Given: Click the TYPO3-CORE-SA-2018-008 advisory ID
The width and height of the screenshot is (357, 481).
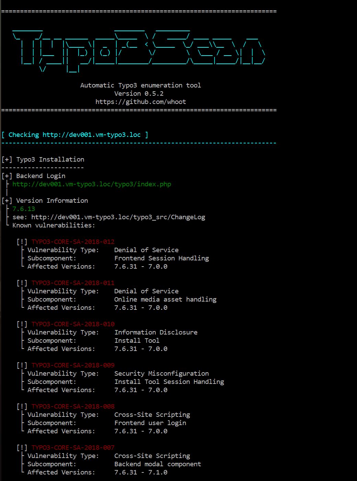Looking at the screenshot, I should click(73, 407).
